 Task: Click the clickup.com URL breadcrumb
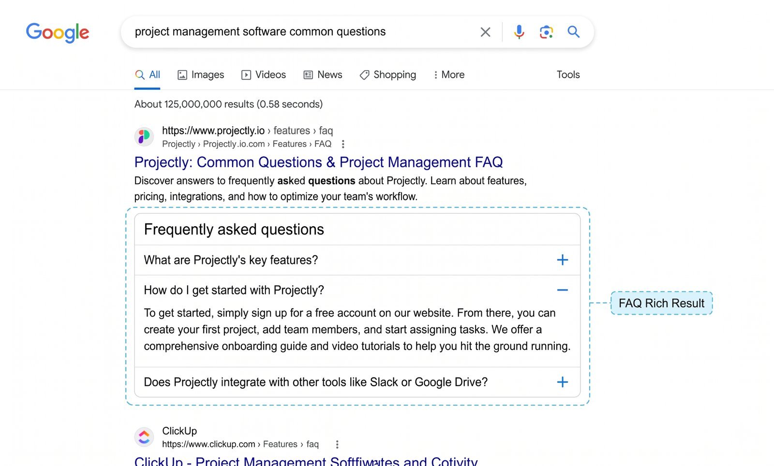(x=240, y=444)
